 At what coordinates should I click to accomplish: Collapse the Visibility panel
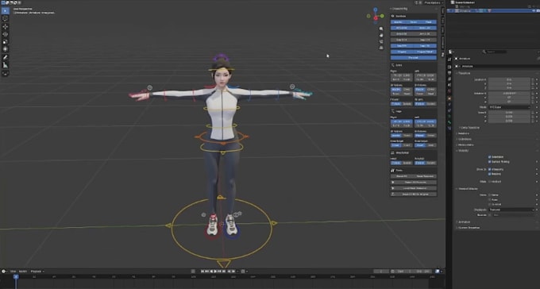(x=462, y=151)
